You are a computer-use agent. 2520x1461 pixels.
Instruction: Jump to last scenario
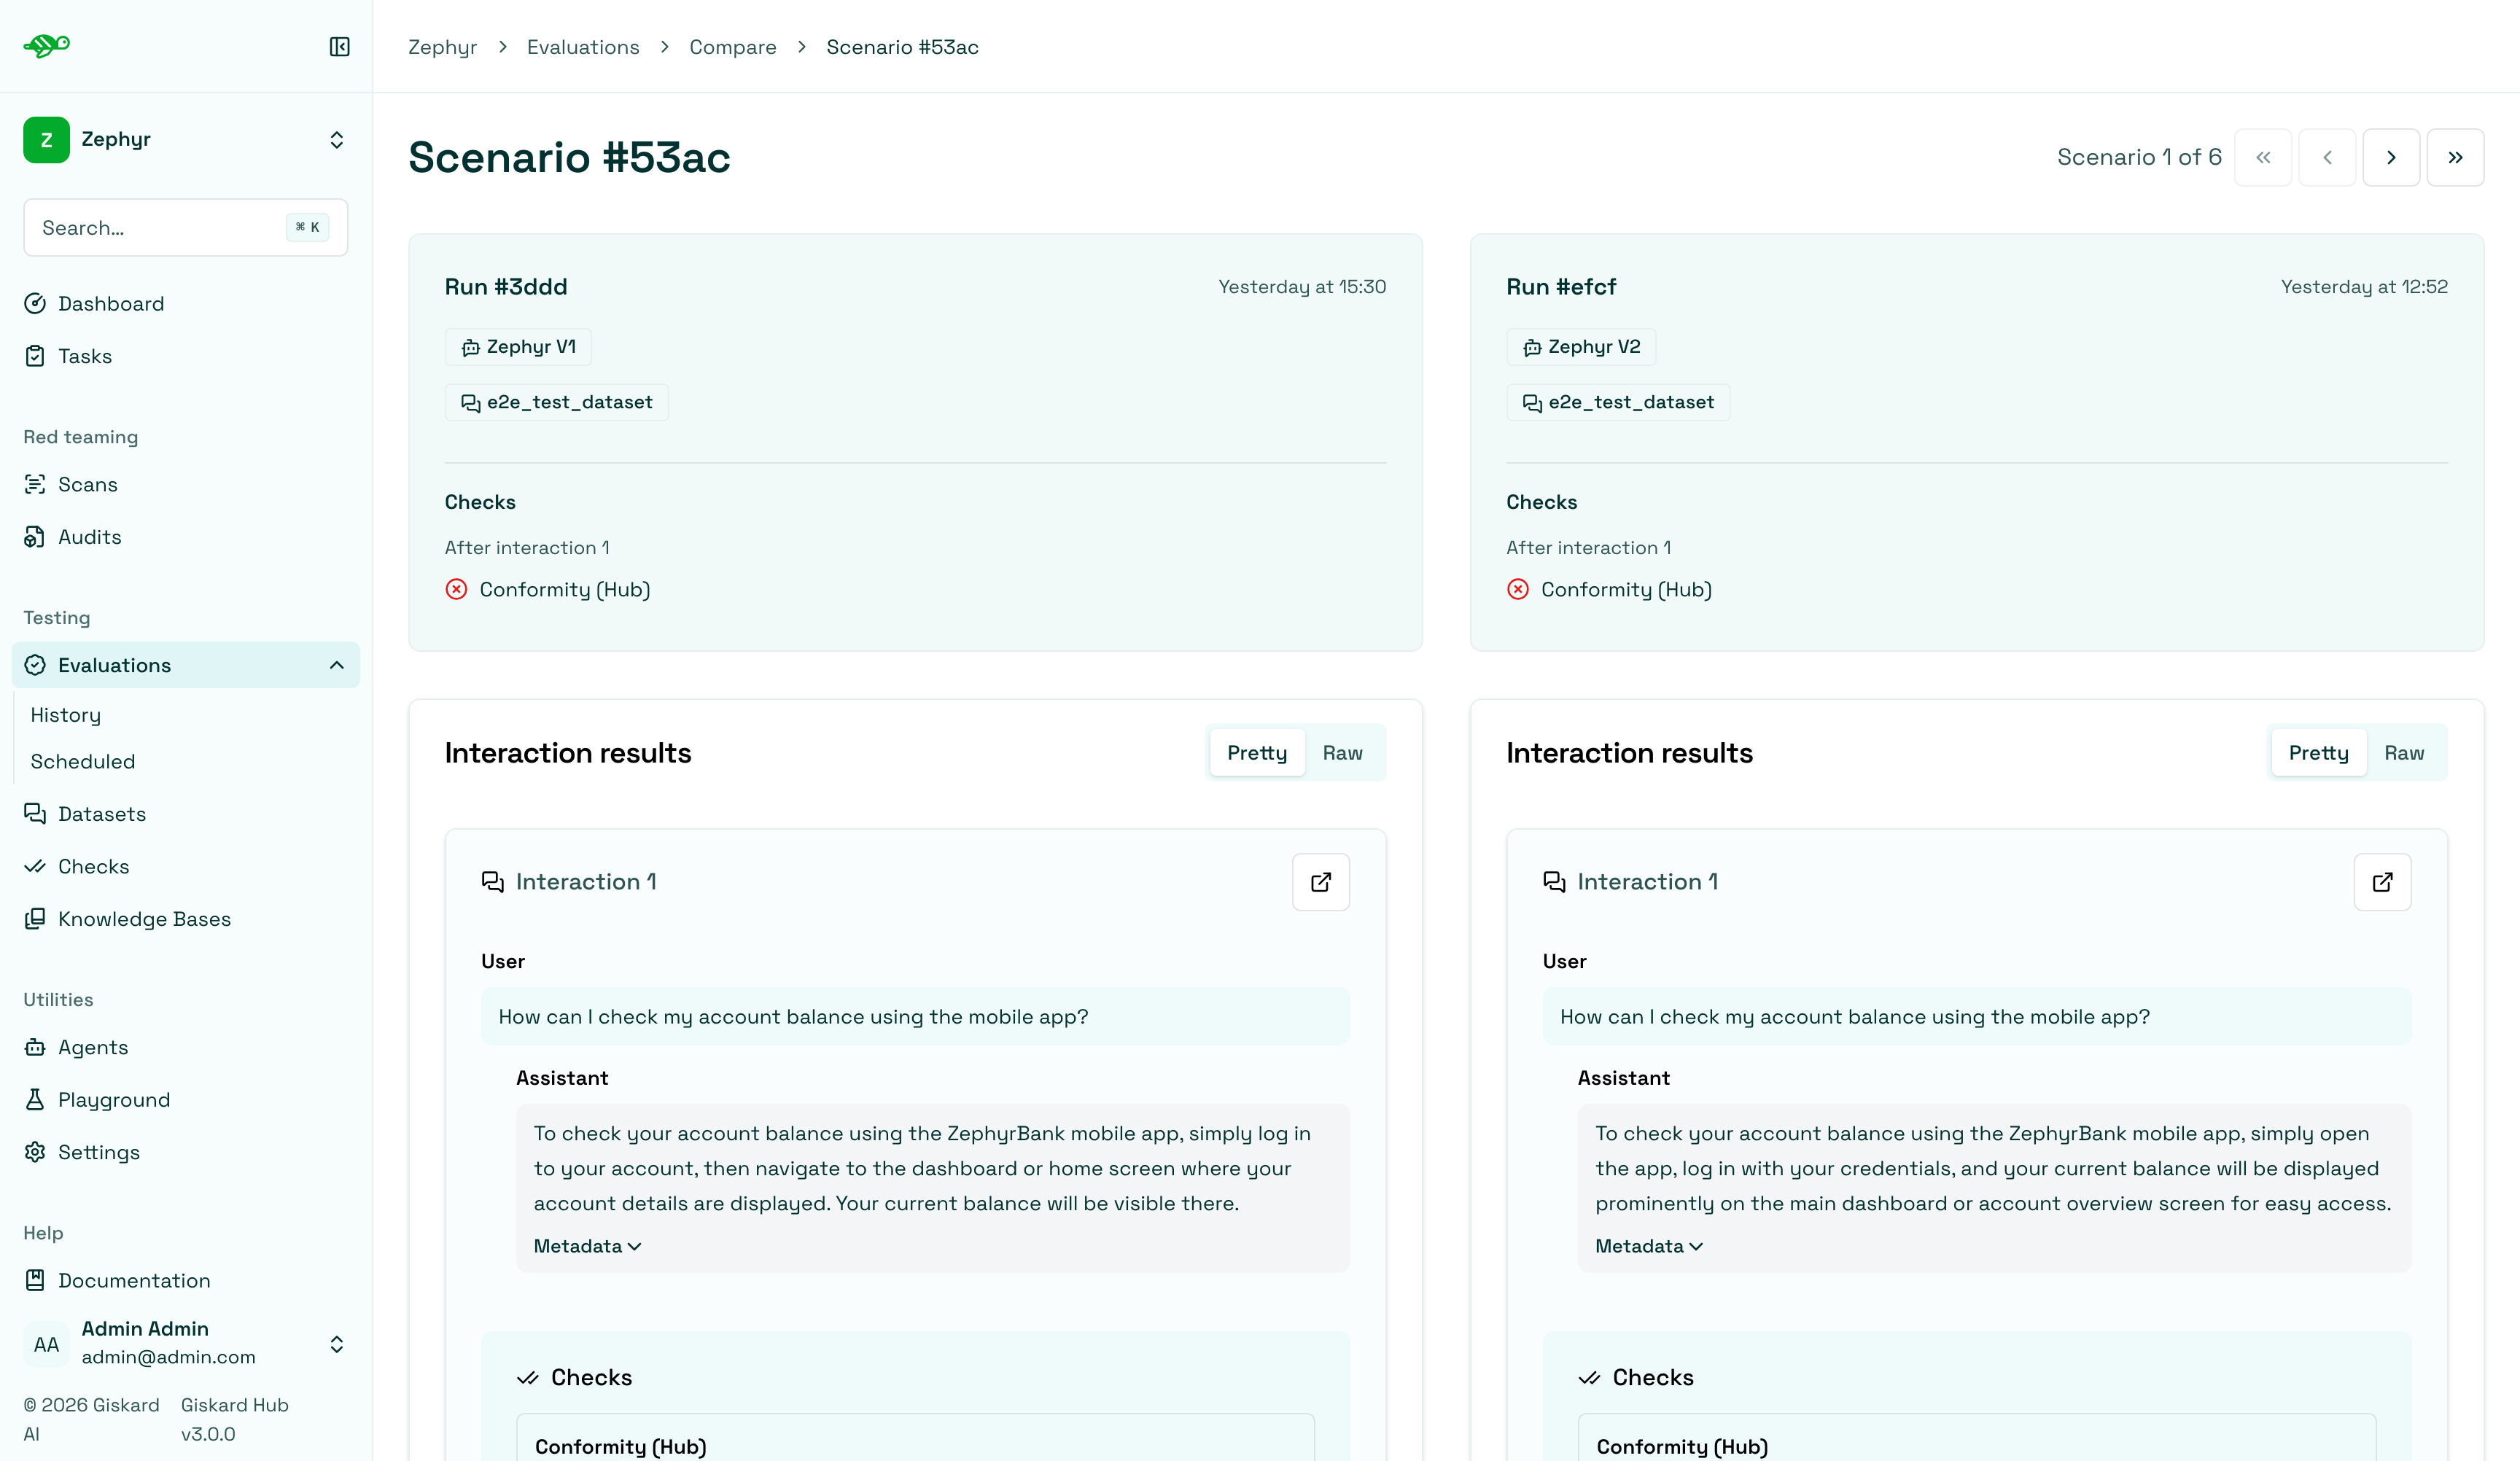coord(2455,157)
